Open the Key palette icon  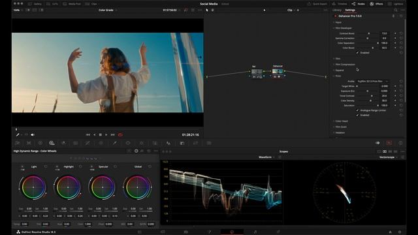click(182, 144)
